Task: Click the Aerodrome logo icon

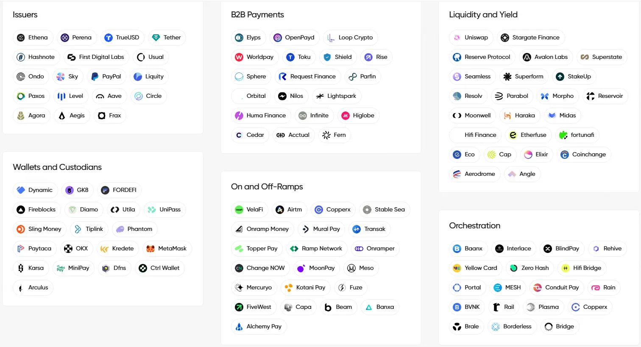Action: pos(457,174)
